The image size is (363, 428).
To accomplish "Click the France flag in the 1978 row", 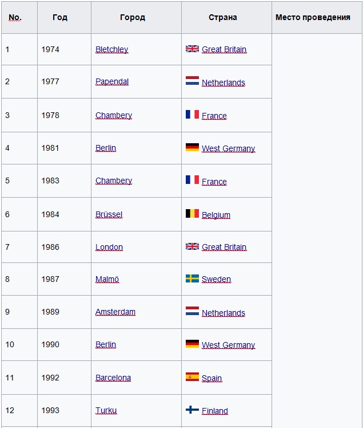I will coord(192,115).
